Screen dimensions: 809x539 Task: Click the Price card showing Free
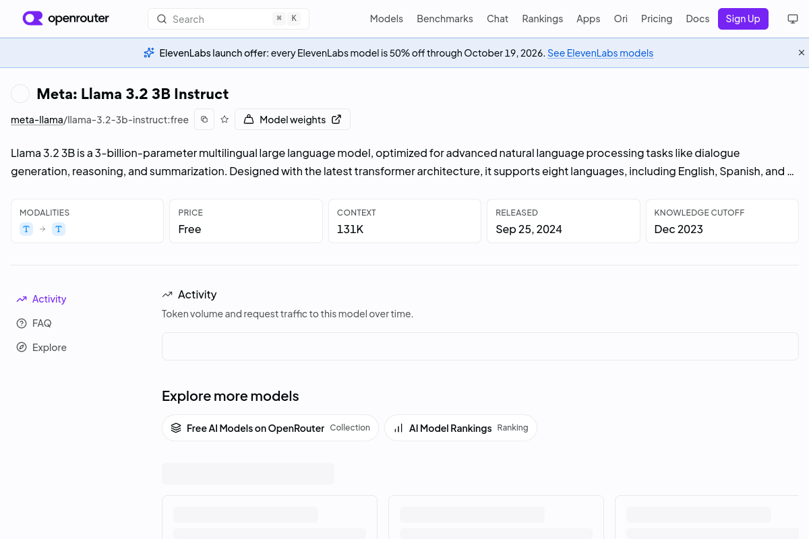pos(246,221)
